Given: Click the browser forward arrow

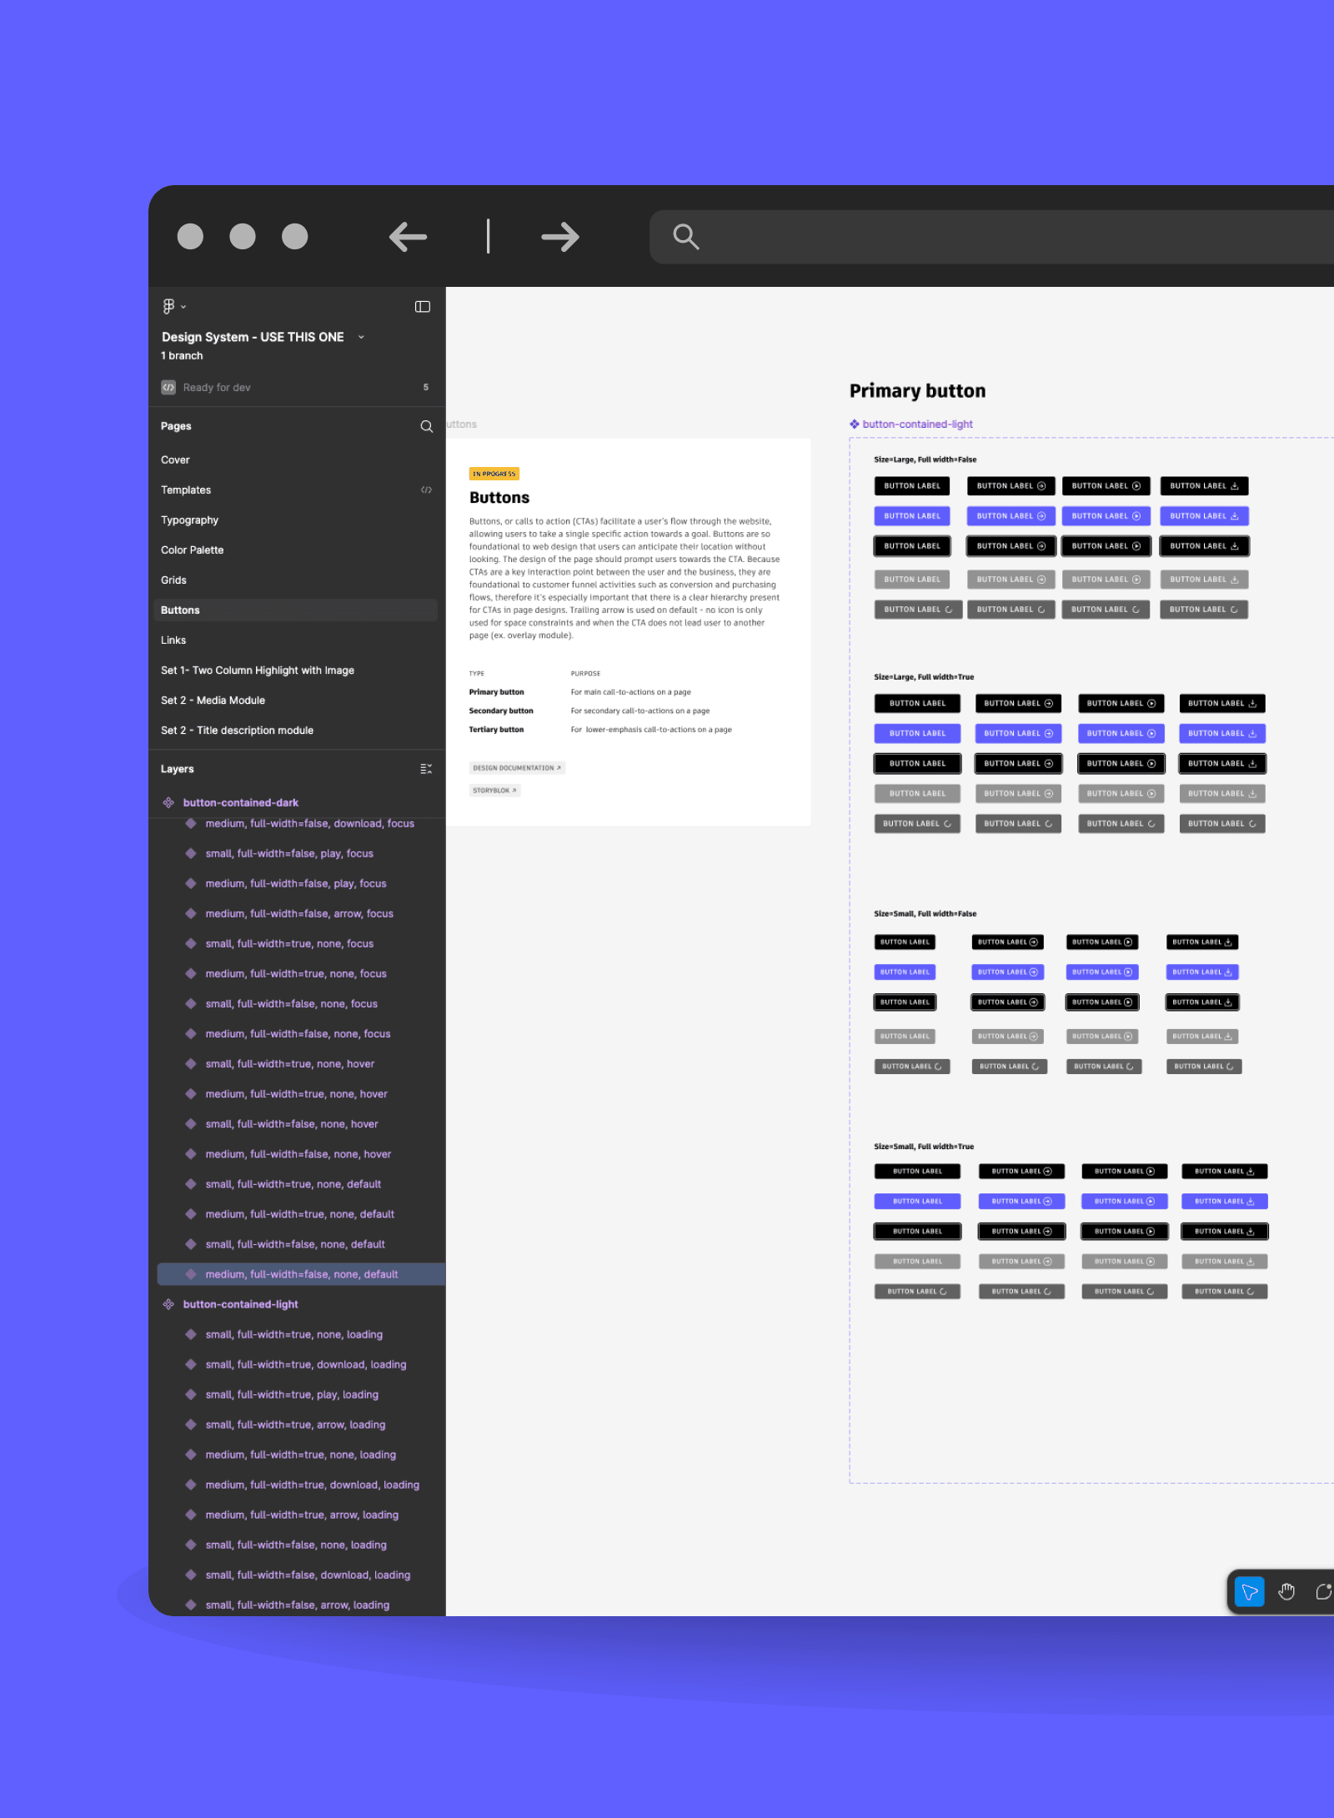Looking at the screenshot, I should tap(559, 237).
